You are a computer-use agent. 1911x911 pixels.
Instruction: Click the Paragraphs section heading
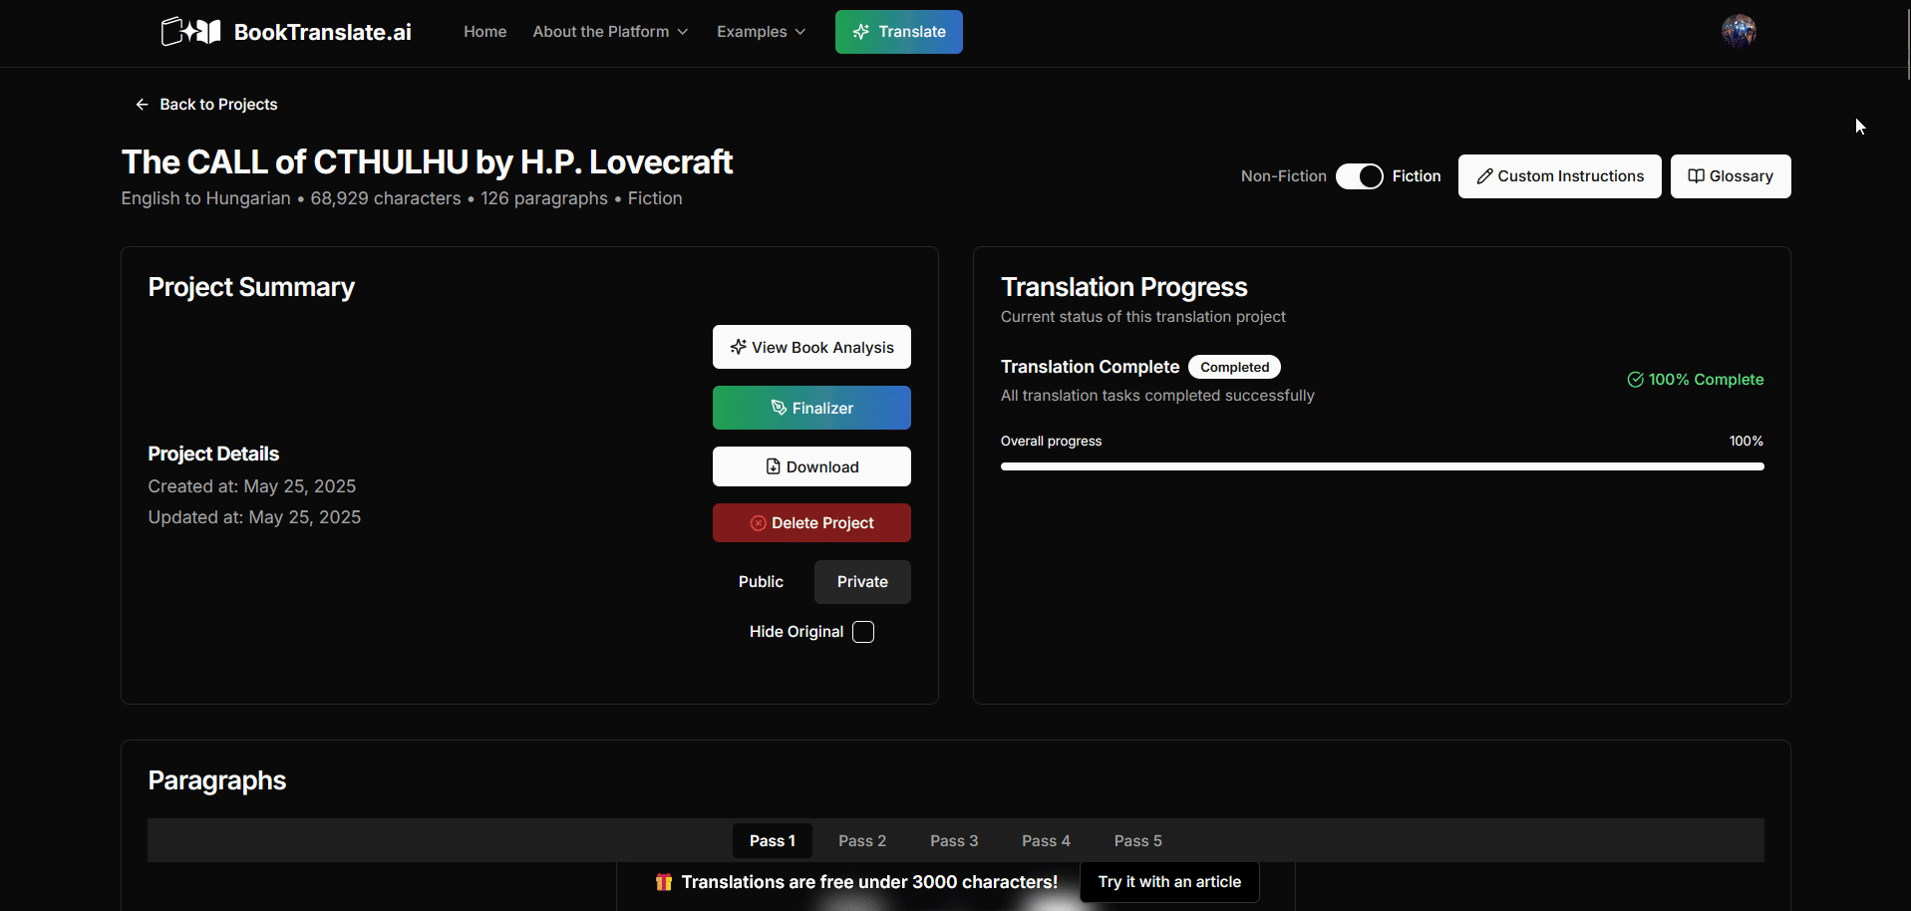click(217, 780)
